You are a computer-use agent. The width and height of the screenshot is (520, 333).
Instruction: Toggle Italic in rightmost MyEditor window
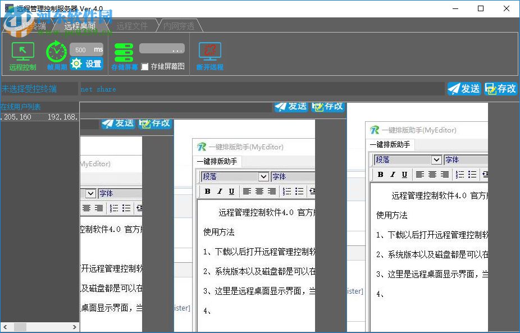coord(393,175)
